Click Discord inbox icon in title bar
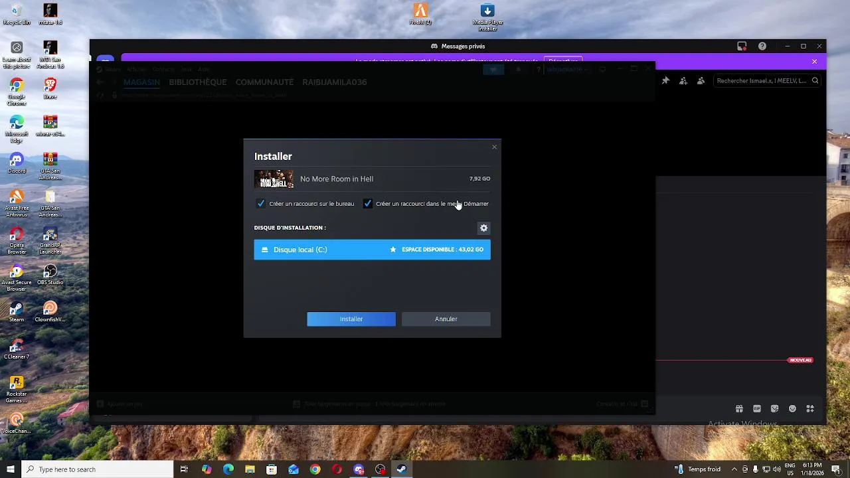Screen dimensions: 850x478 [742, 46]
